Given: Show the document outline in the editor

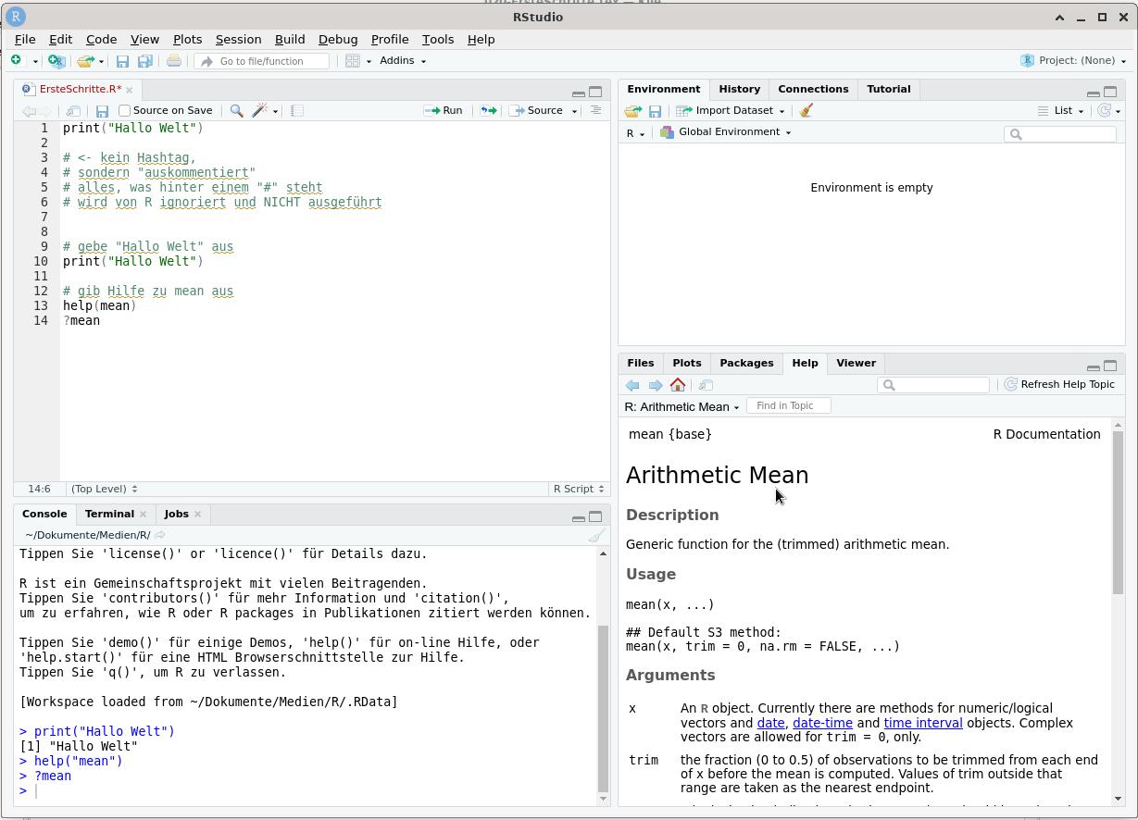Looking at the screenshot, I should click(595, 111).
